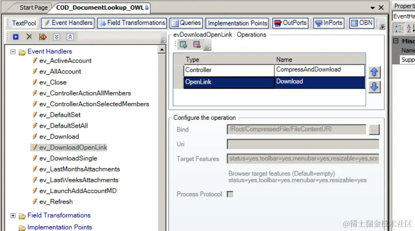This screenshot has width=415, height=231.
Task: Open the Implementation Points toolbar view
Action: (237, 23)
